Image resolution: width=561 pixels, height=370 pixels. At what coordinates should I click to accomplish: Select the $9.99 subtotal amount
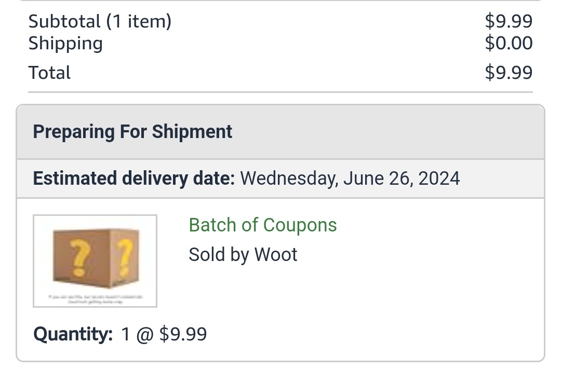(x=509, y=21)
